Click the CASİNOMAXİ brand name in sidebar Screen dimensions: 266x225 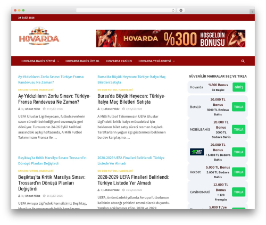point(199,192)
